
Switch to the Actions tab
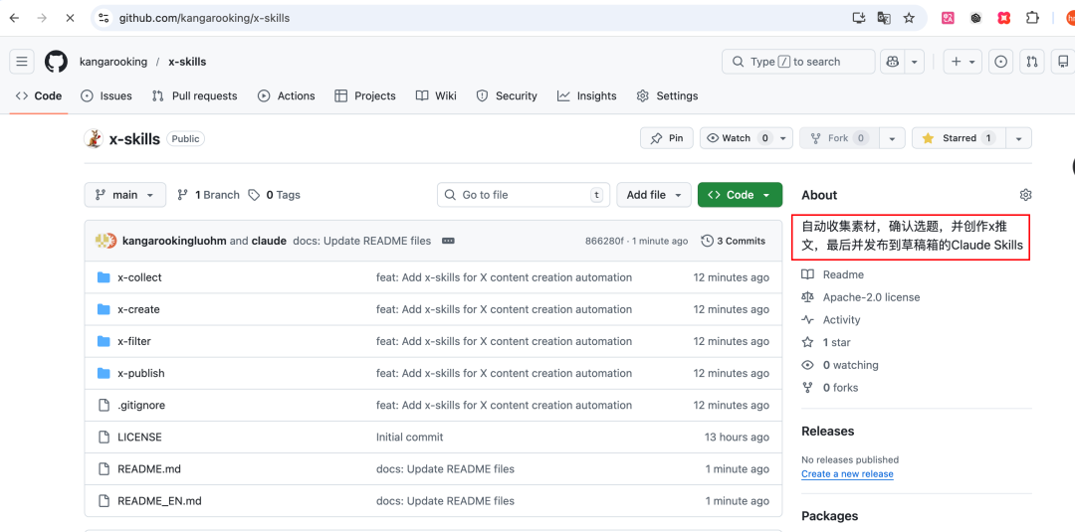[x=286, y=96]
